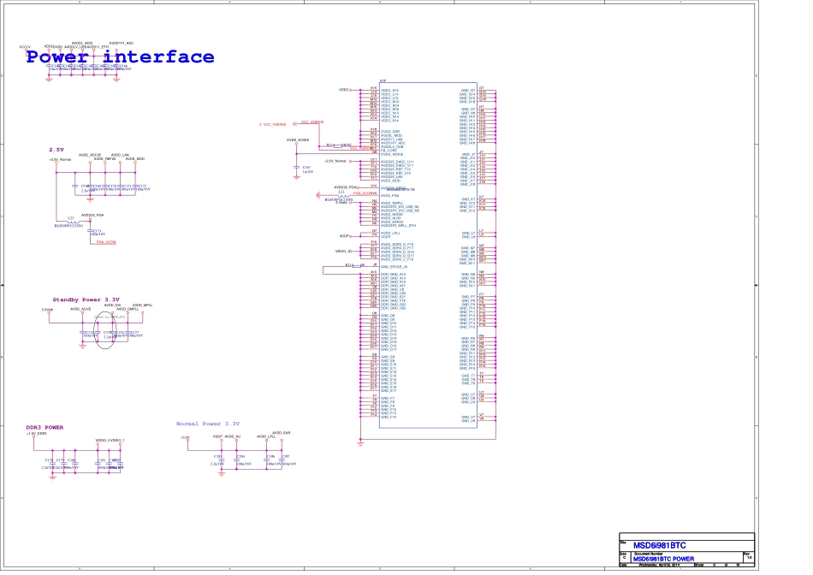Image resolution: width=813 pixels, height=575 pixels.
Task: Select the MSD6I981BTC title block text
Action: click(x=659, y=546)
